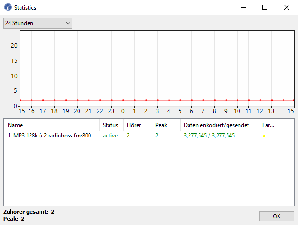
Task: Click the Peak: 2 summary label
Action: [x=14, y=219]
